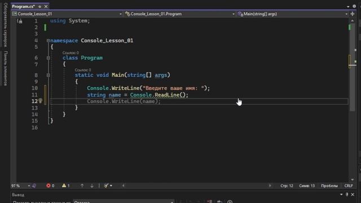361x203 pixels.
Task: Click the CRLF line ending setting
Action: 349,186
